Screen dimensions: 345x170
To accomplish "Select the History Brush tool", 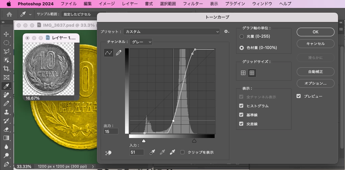I will pyautogui.click(x=6, y=121).
